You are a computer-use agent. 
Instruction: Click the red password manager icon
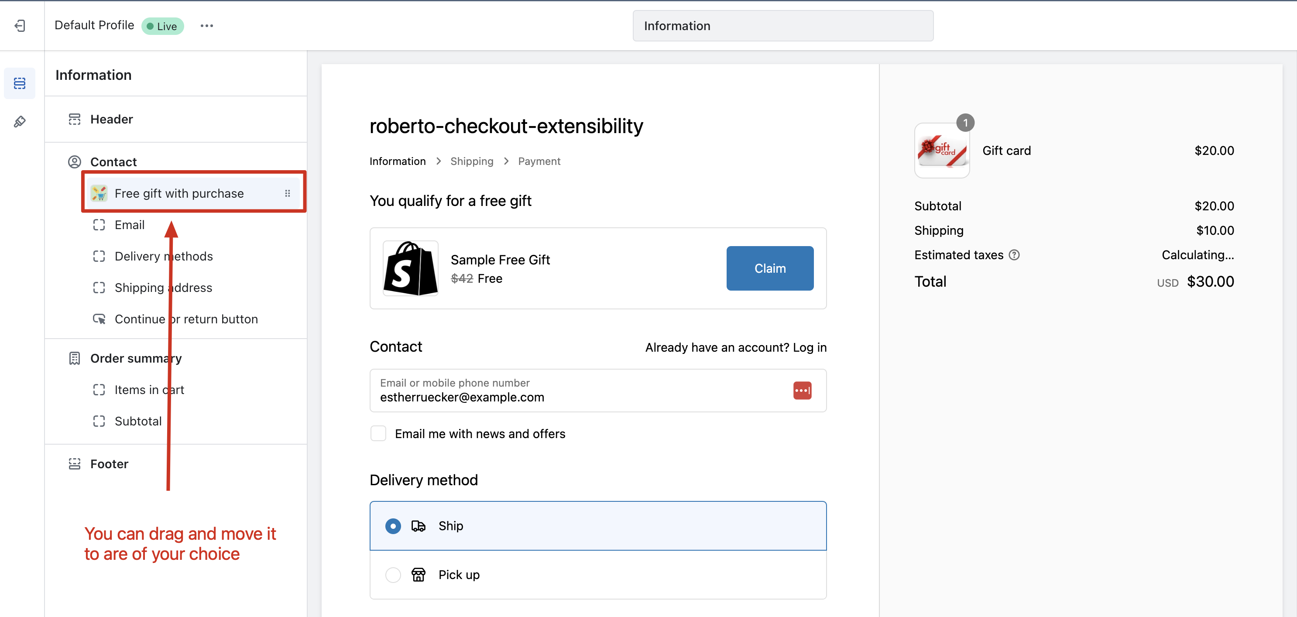click(802, 391)
